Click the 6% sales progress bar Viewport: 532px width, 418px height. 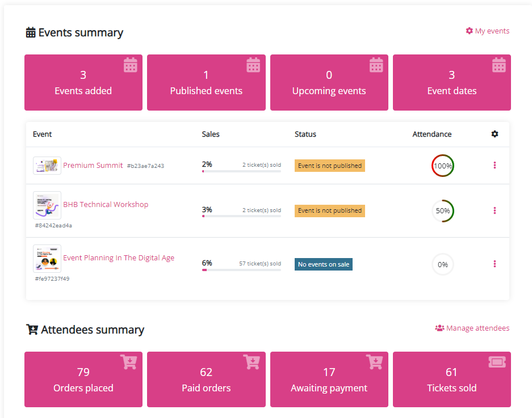pyautogui.click(x=241, y=270)
